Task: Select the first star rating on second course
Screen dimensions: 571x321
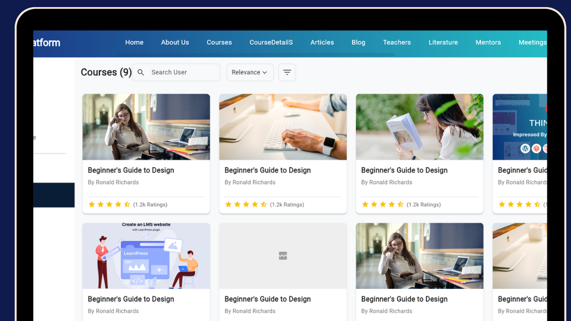Action: pos(228,204)
